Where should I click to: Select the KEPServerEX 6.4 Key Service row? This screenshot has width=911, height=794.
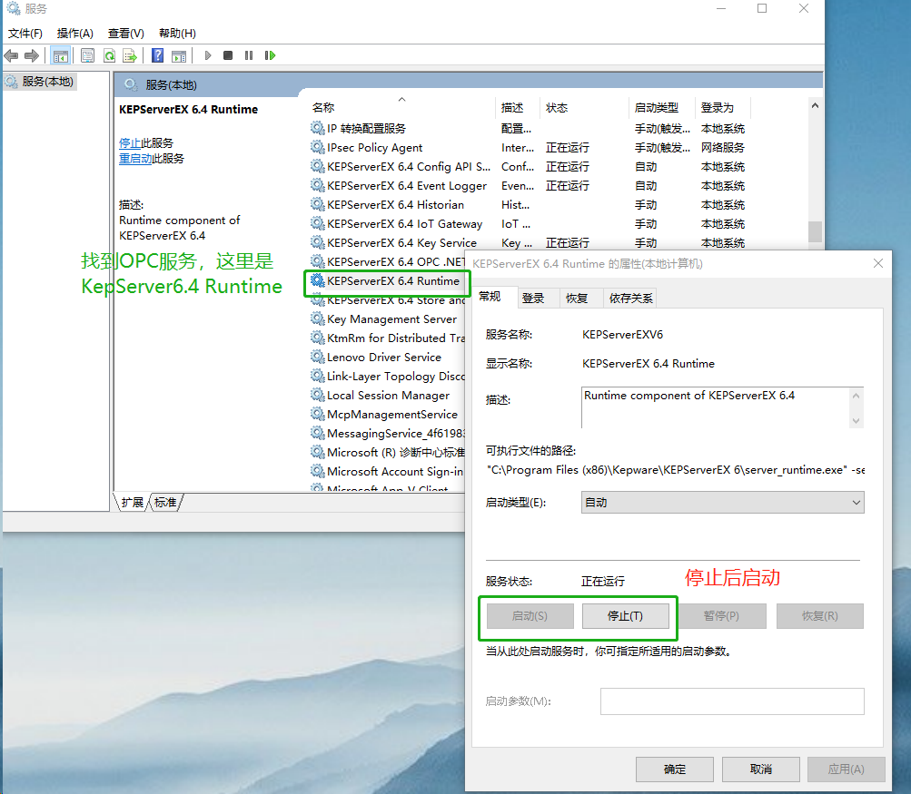[x=528, y=242]
